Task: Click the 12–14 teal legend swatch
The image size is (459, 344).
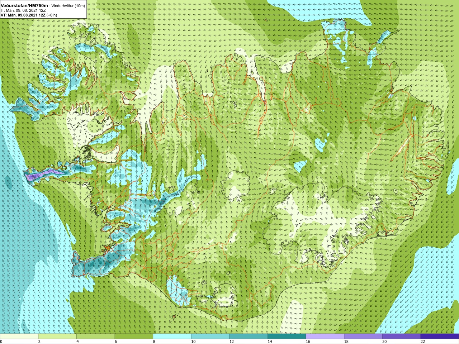Action: [249, 336]
